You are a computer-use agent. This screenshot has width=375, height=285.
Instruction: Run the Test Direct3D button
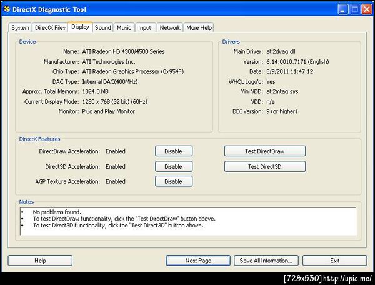[x=265, y=166]
